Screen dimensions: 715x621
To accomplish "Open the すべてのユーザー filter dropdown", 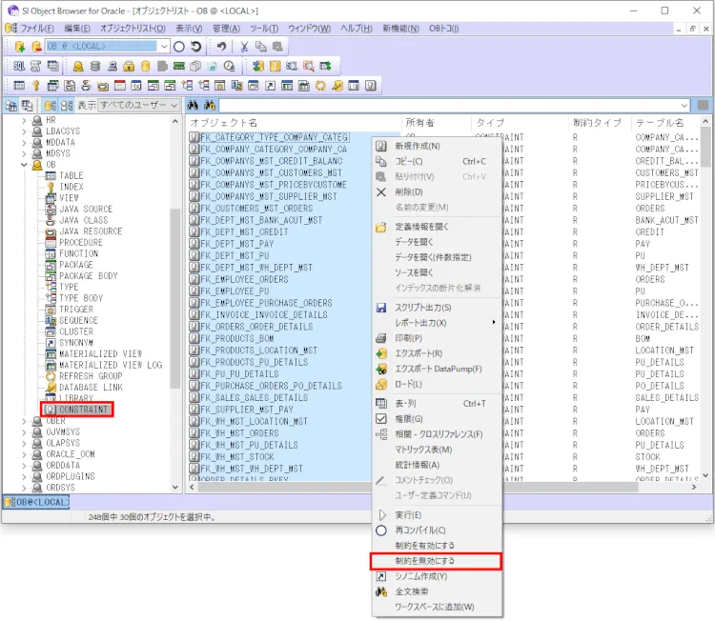I will [174, 106].
